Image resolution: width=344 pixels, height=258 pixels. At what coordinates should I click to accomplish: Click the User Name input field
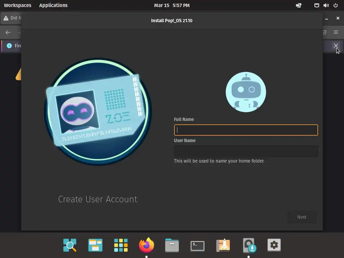246,151
